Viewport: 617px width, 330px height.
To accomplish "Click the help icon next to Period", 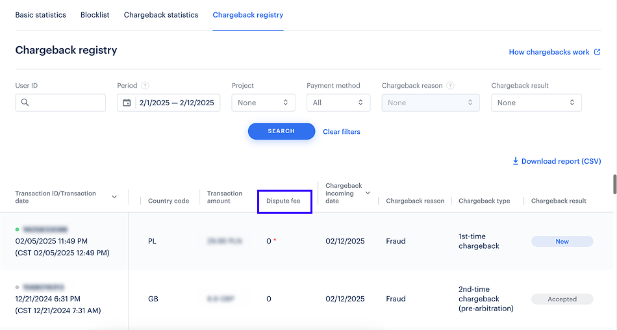I will coord(145,86).
